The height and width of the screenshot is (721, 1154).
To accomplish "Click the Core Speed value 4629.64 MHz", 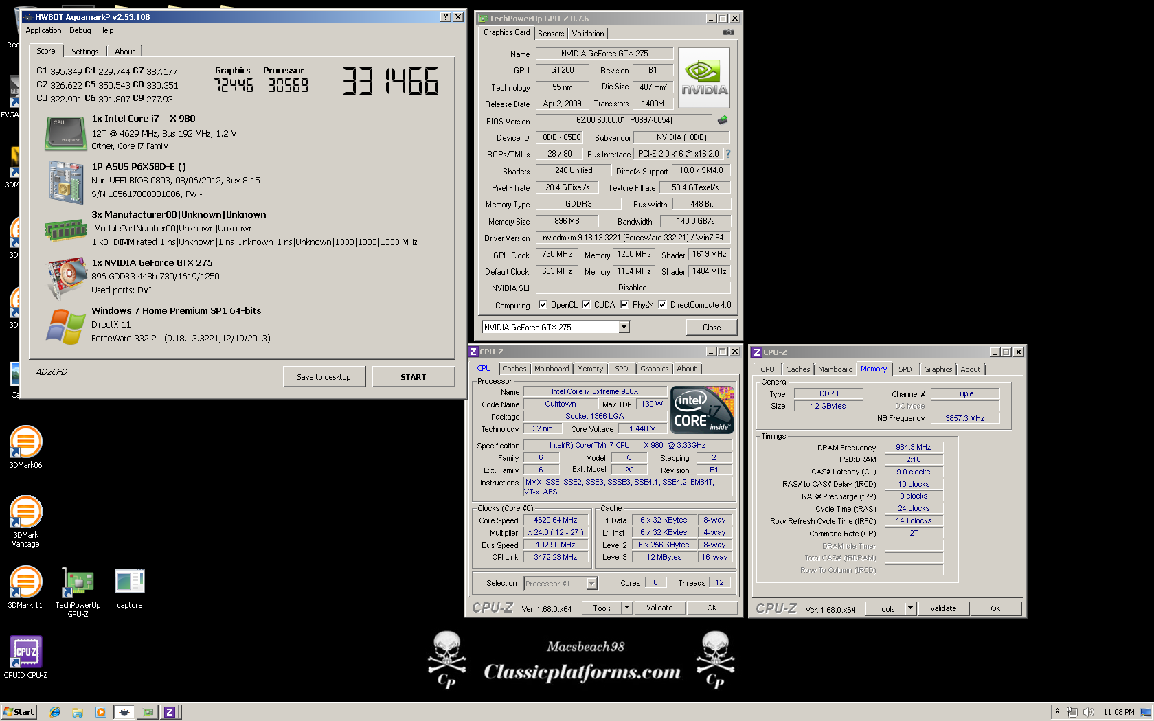I will (555, 520).
